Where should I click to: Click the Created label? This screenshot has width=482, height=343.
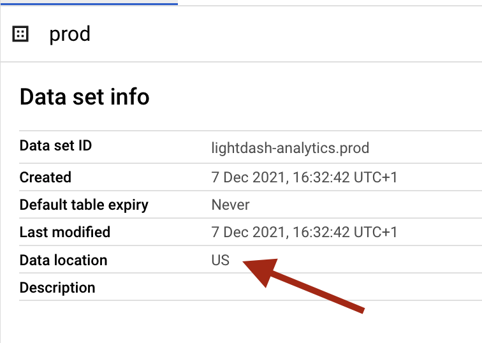point(45,177)
